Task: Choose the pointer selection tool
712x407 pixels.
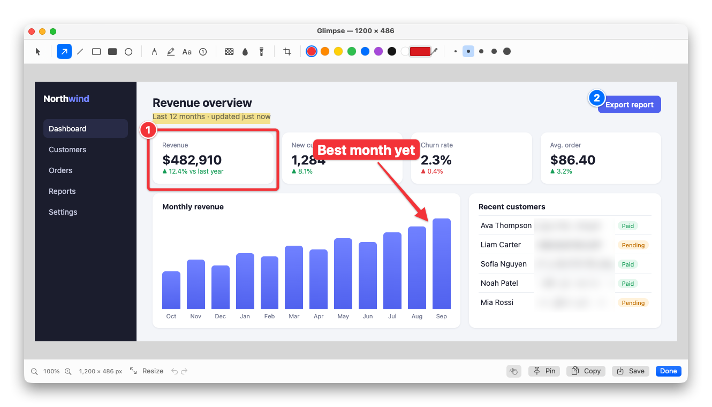Action: (x=38, y=52)
